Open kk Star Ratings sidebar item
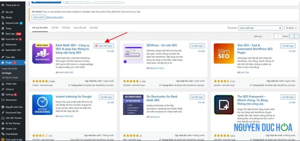 (13, 123)
